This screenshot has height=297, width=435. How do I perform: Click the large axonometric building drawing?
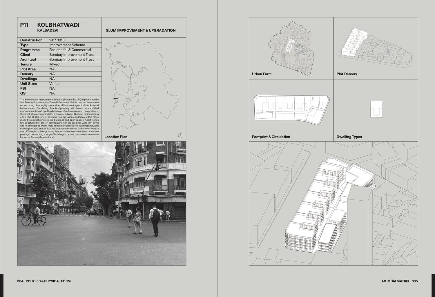(x=333, y=203)
